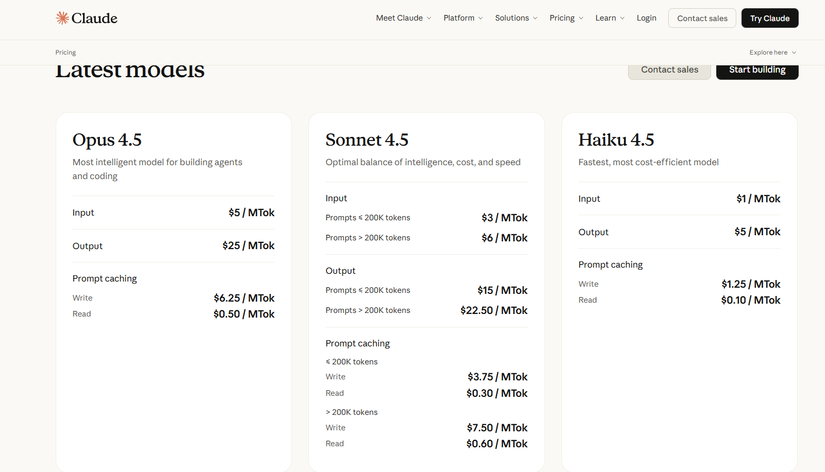825x472 pixels.
Task: Expand the Learn chevron arrow
Action: tap(622, 18)
